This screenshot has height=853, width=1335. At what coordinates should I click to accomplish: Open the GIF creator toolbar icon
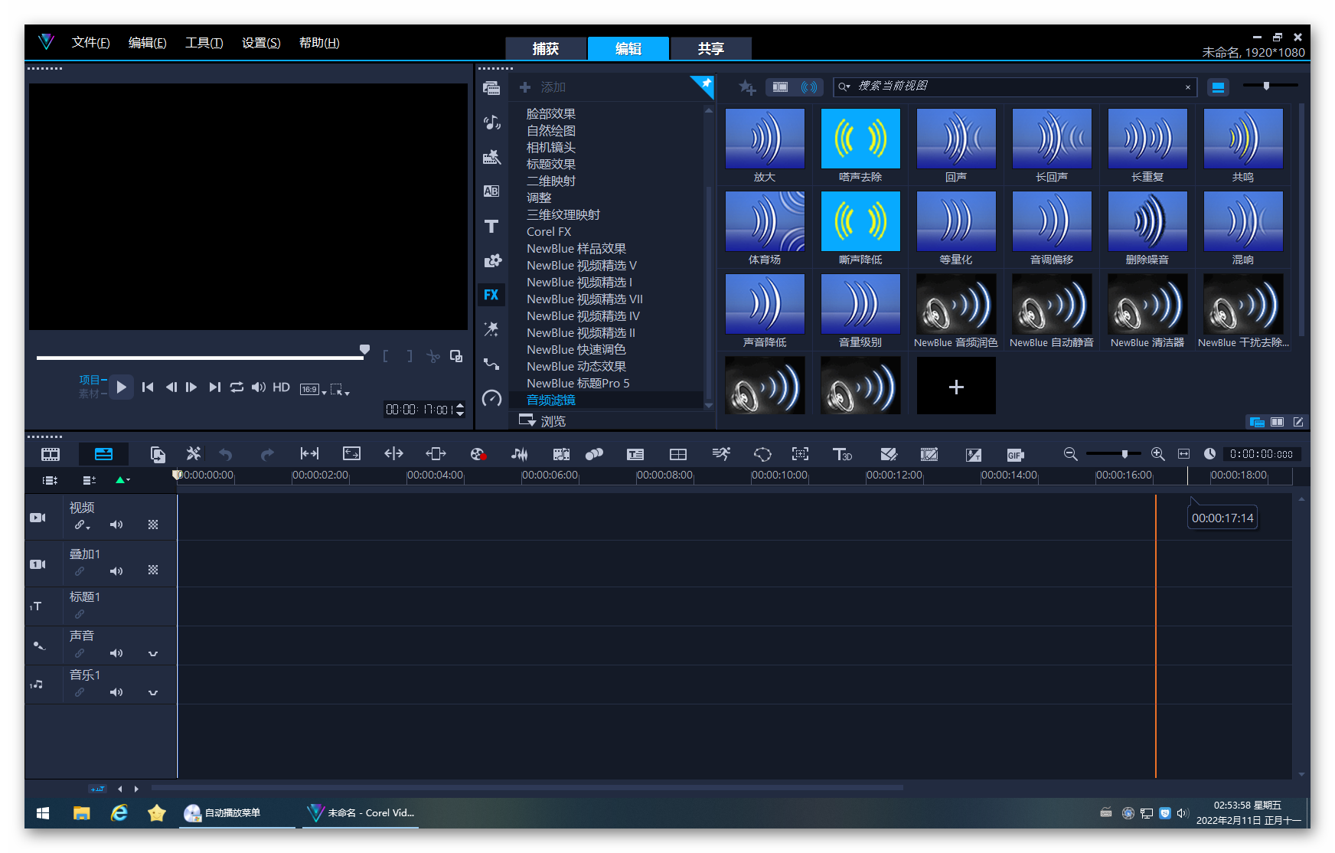(1015, 455)
